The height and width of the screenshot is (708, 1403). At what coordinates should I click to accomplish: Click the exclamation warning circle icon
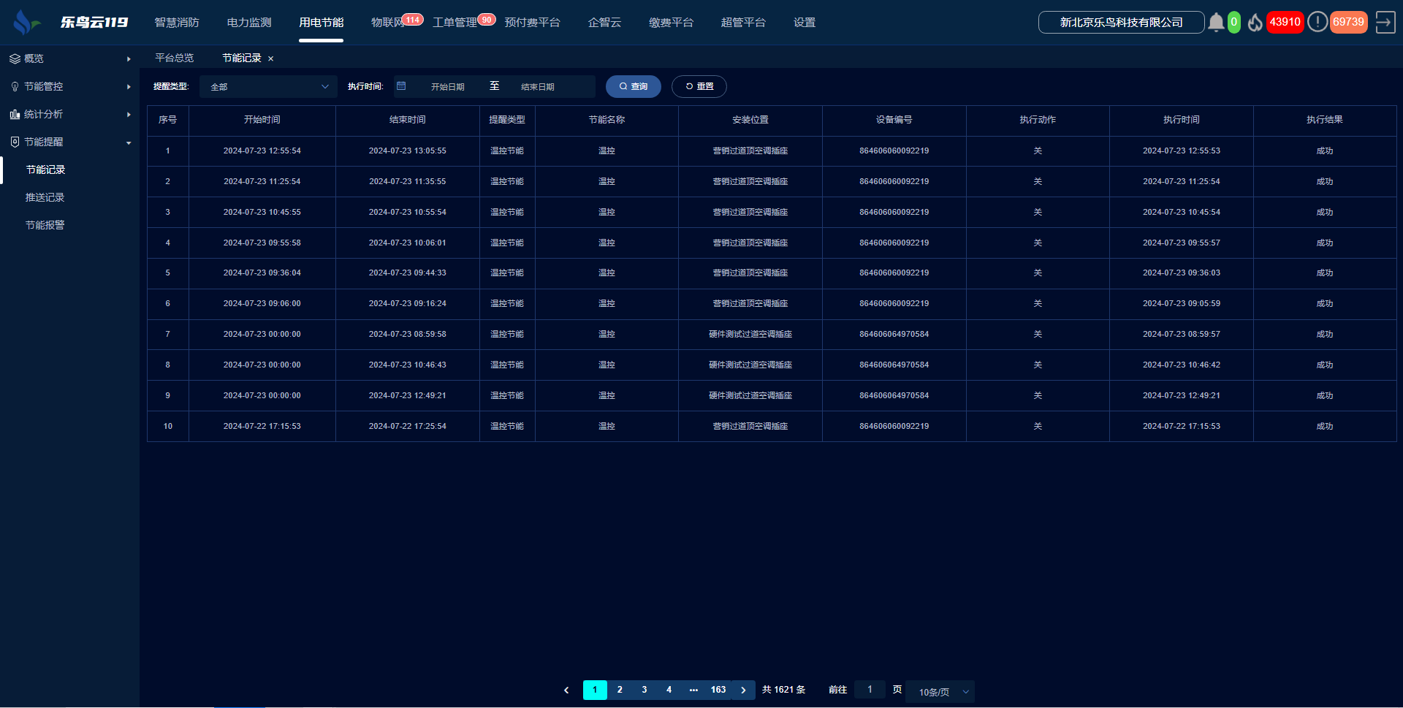click(x=1317, y=22)
